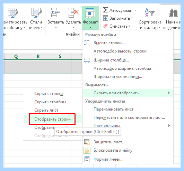This screenshot has height=171, width=184.
Task: Open dropdown arrow under Вставить
Action: 56,28
